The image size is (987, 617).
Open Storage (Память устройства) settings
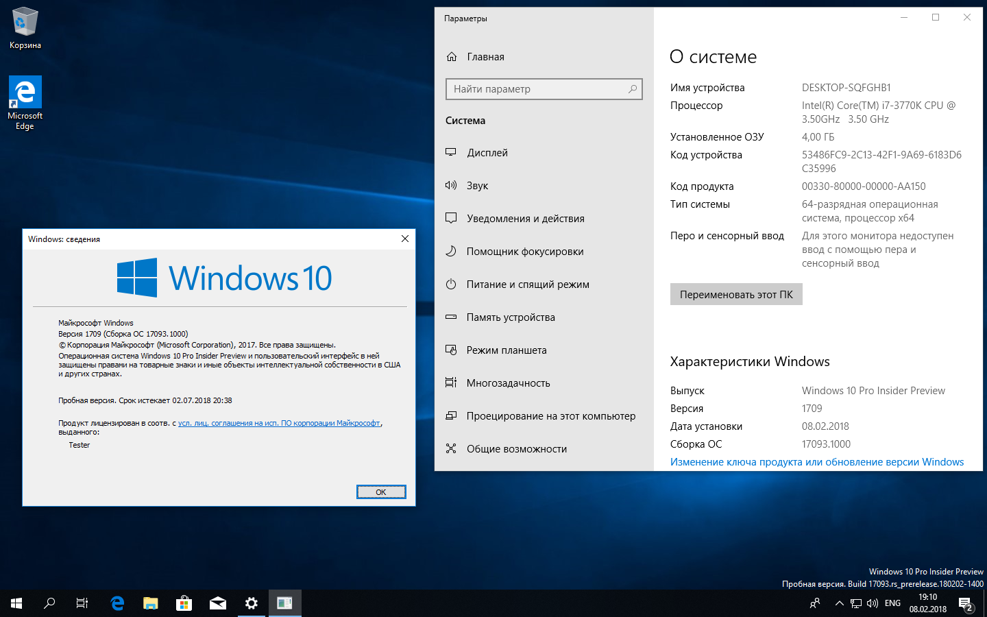pos(510,317)
